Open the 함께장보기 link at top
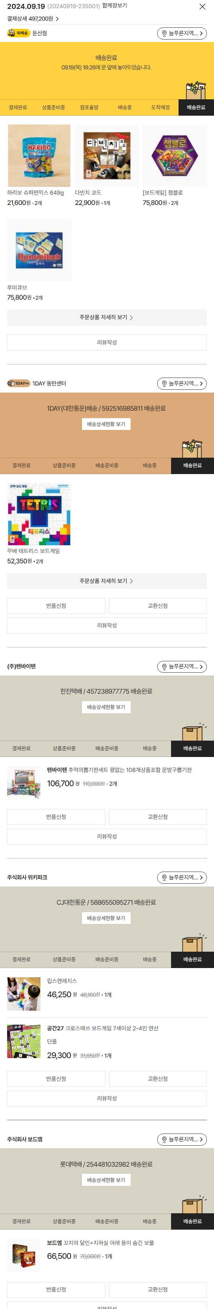Image resolution: width=214 pixels, height=1309 pixels. [115, 6]
